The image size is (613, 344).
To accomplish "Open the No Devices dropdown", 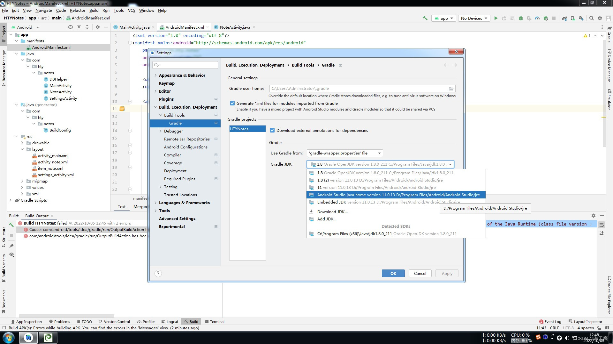I will pos(474,18).
